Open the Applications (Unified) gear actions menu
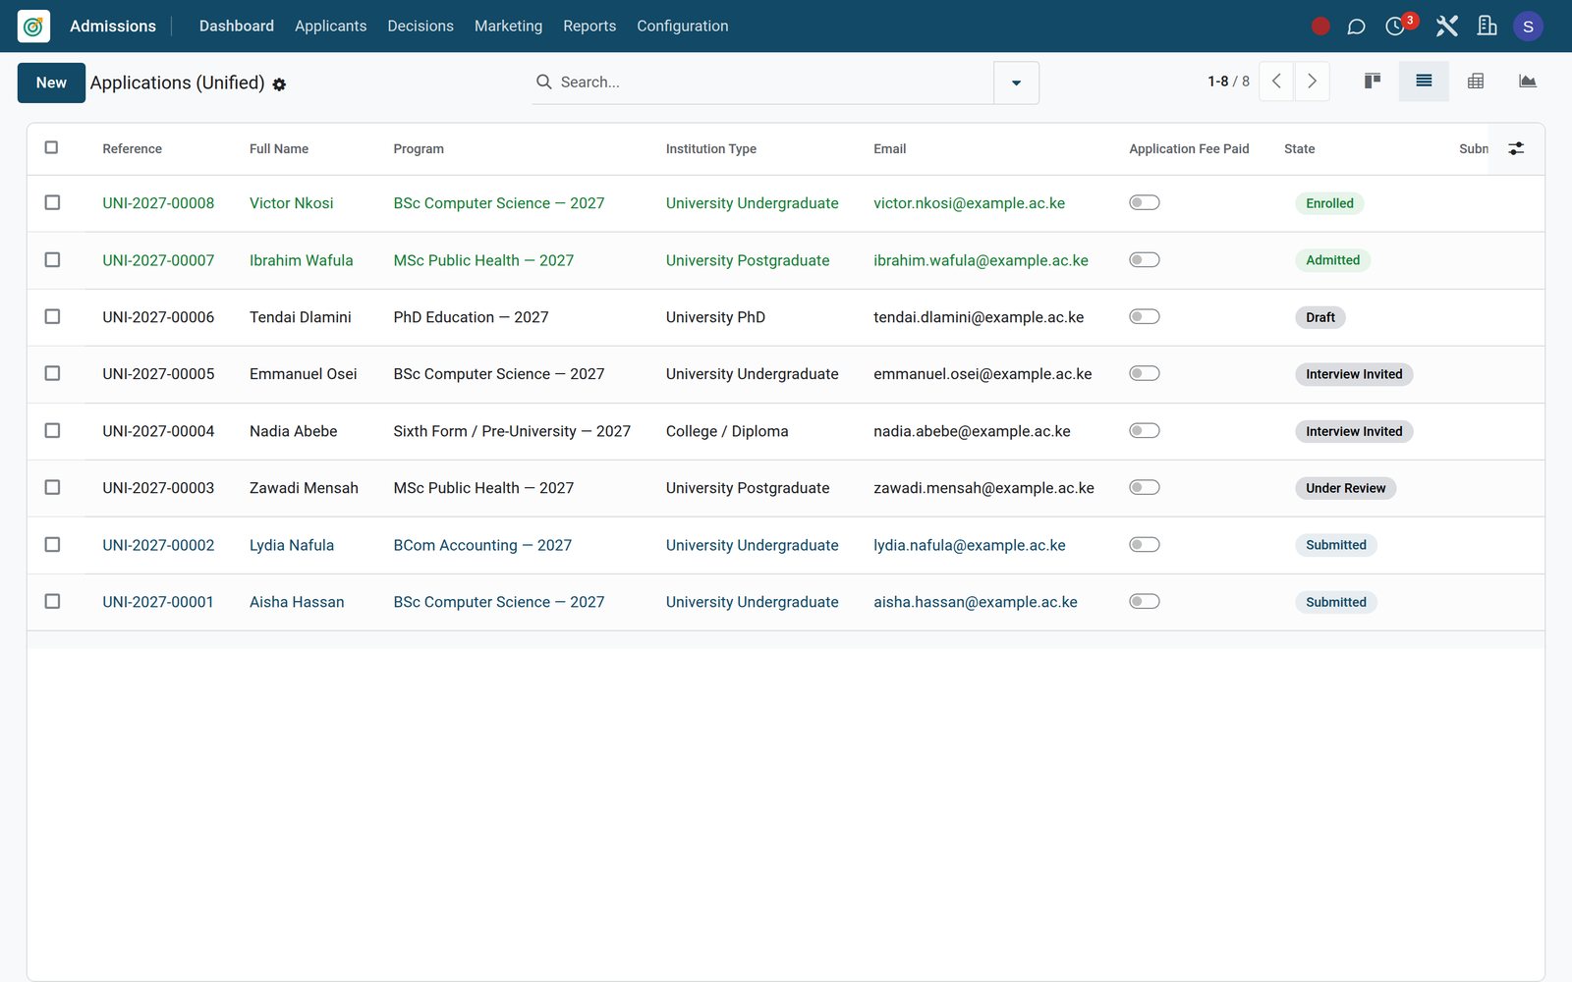This screenshot has width=1572, height=982. 279,84
